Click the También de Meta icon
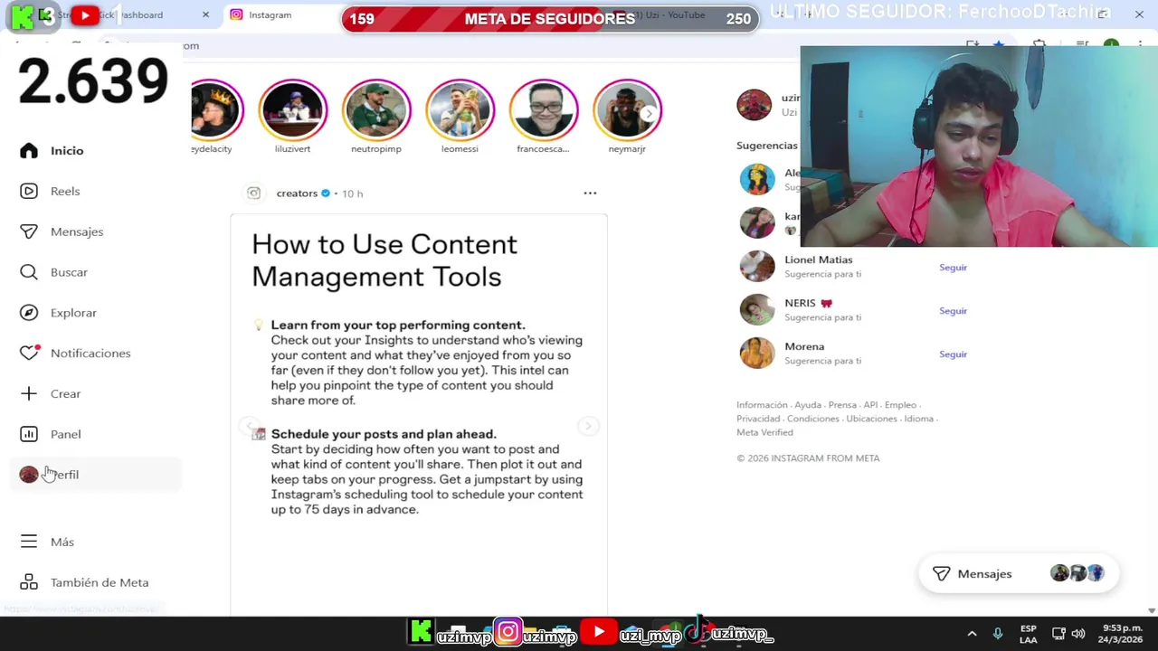1158x651 pixels. point(29,582)
